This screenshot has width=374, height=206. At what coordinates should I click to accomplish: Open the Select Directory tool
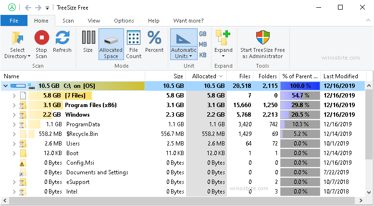(x=17, y=45)
